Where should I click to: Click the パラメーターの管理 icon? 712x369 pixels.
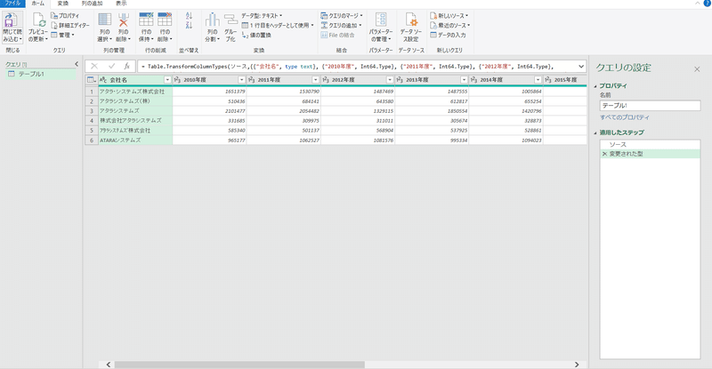(x=381, y=20)
